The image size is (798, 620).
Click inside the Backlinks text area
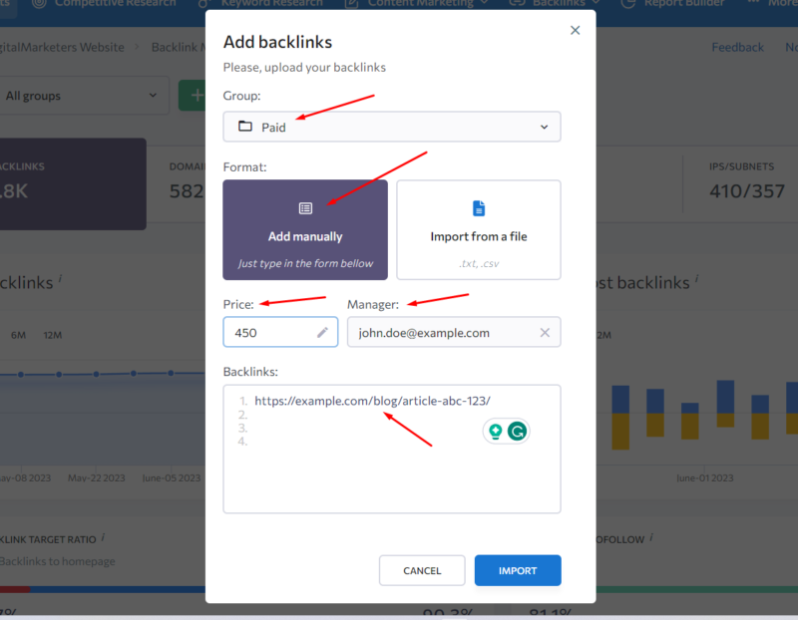tap(392, 450)
